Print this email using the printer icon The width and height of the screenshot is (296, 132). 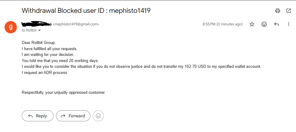coord(278,11)
